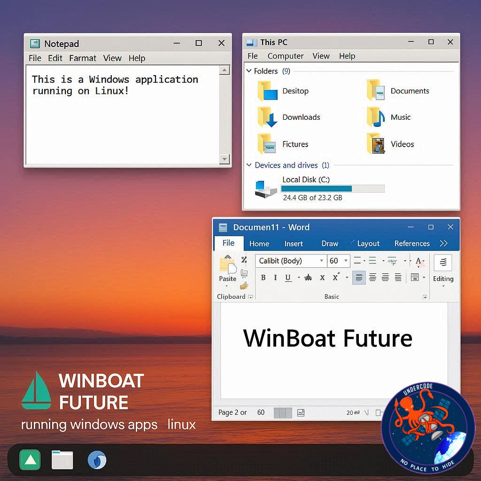The image size is (481, 481).
Task: Click the superscript x icon in Word
Action: coord(336,277)
